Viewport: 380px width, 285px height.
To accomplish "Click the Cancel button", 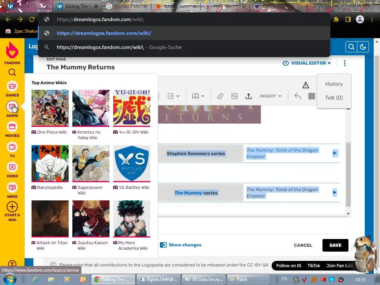I will [303, 245].
